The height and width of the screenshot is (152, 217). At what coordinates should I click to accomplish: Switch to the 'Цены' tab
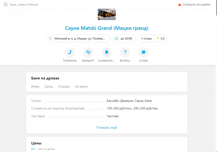pos(49,87)
